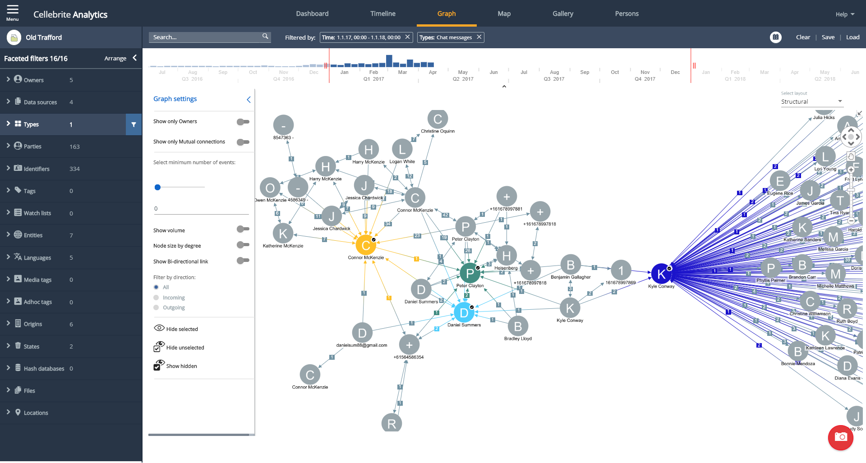Collapse the Graph settings panel

coord(249,100)
